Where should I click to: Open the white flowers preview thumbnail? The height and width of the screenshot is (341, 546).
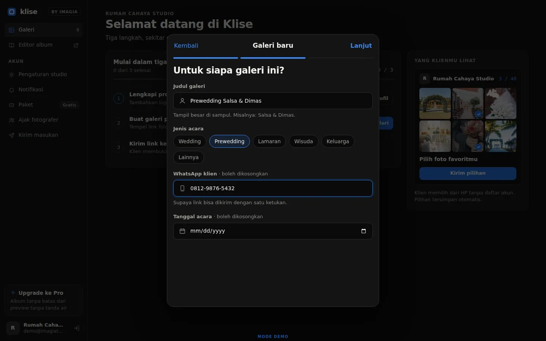(x=500, y=103)
